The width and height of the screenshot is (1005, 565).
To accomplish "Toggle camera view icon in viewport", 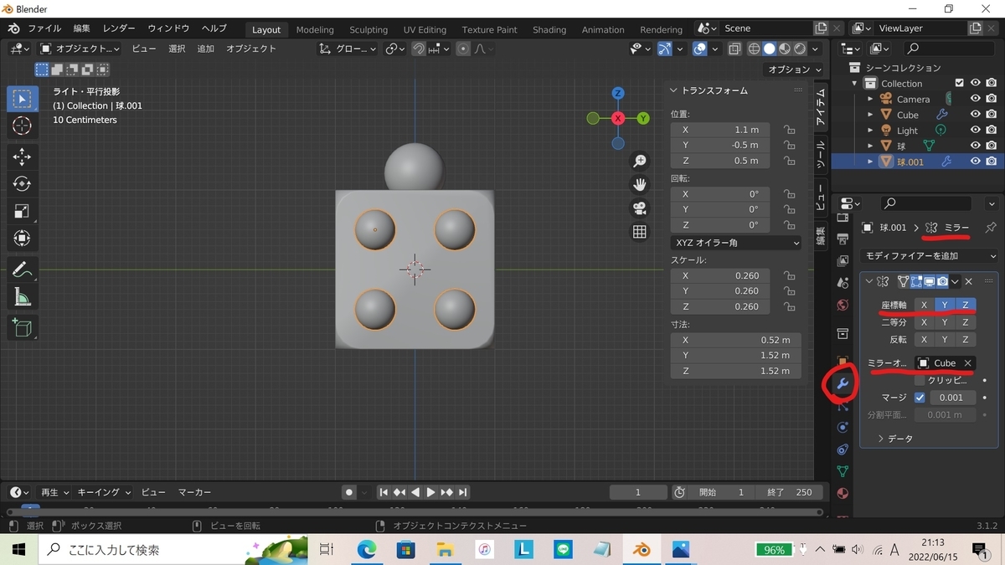I will coord(640,208).
